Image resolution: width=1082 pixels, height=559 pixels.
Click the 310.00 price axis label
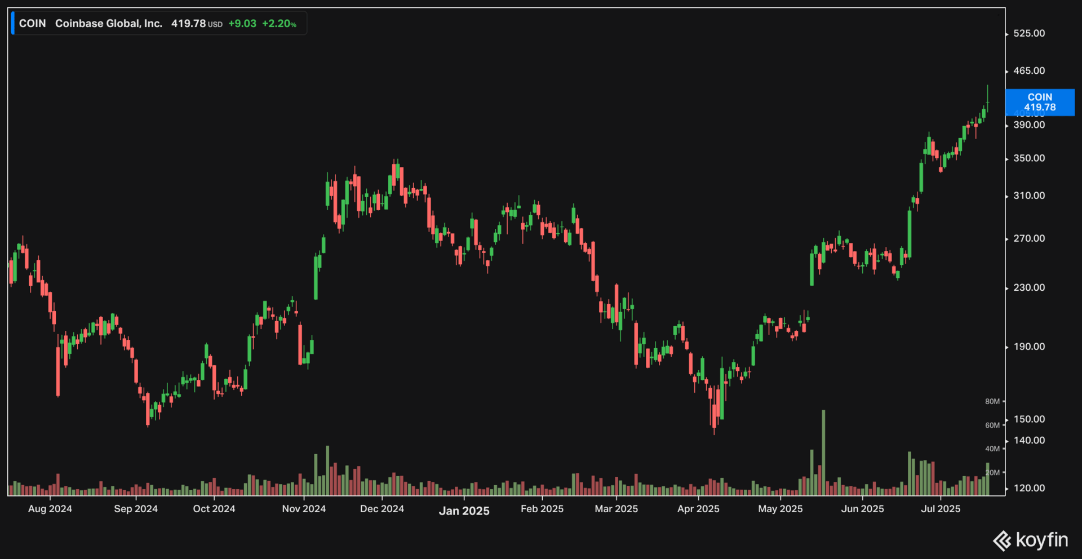1029,196
